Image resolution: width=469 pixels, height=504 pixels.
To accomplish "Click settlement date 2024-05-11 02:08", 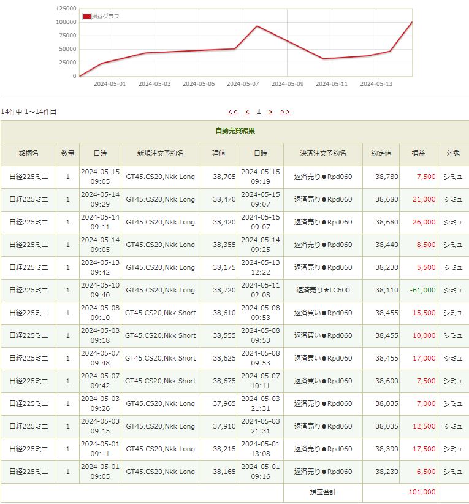I will [x=261, y=290].
